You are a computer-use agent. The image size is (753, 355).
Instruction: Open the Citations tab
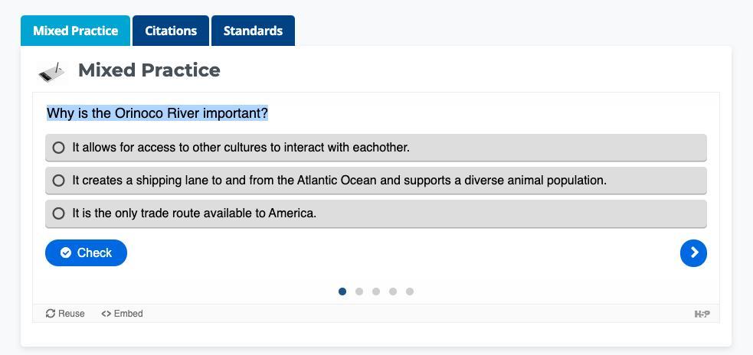171,31
